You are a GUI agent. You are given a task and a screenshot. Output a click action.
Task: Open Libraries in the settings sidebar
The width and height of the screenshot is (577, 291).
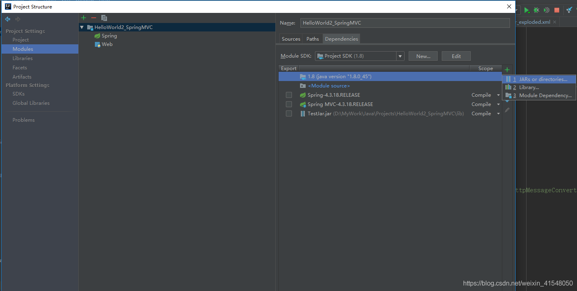pyautogui.click(x=23, y=58)
